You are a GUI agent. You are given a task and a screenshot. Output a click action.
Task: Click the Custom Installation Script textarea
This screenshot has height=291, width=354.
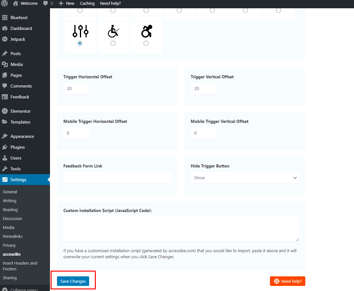click(x=181, y=229)
